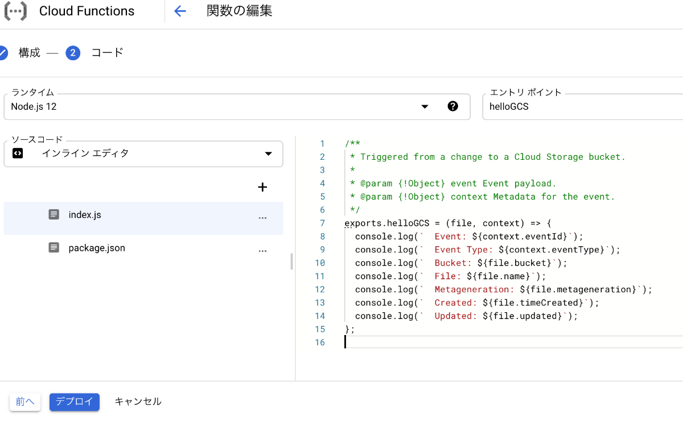Click the 関数の編集 page title
Viewport: 683px width, 422px height.
click(x=239, y=11)
